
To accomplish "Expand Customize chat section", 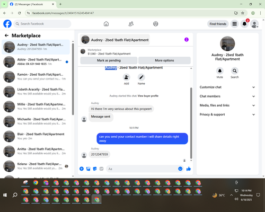I will (x=227, y=87).
